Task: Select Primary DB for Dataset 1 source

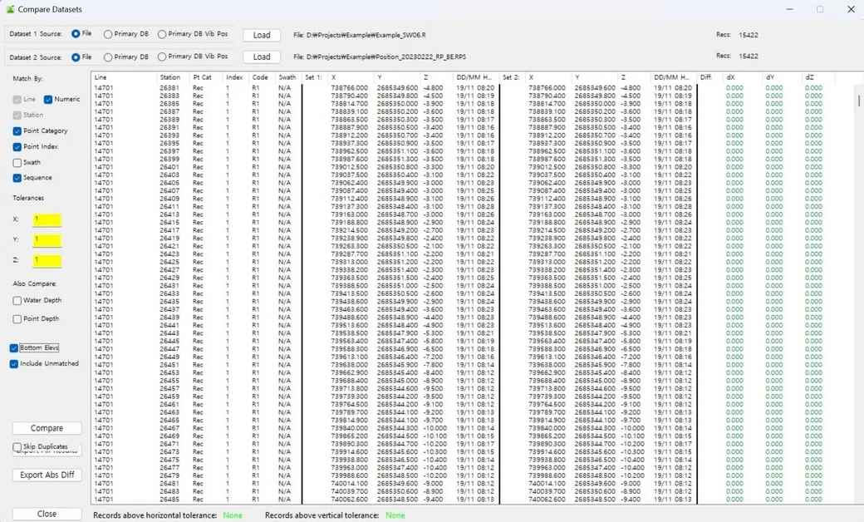Action: (x=108, y=34)
